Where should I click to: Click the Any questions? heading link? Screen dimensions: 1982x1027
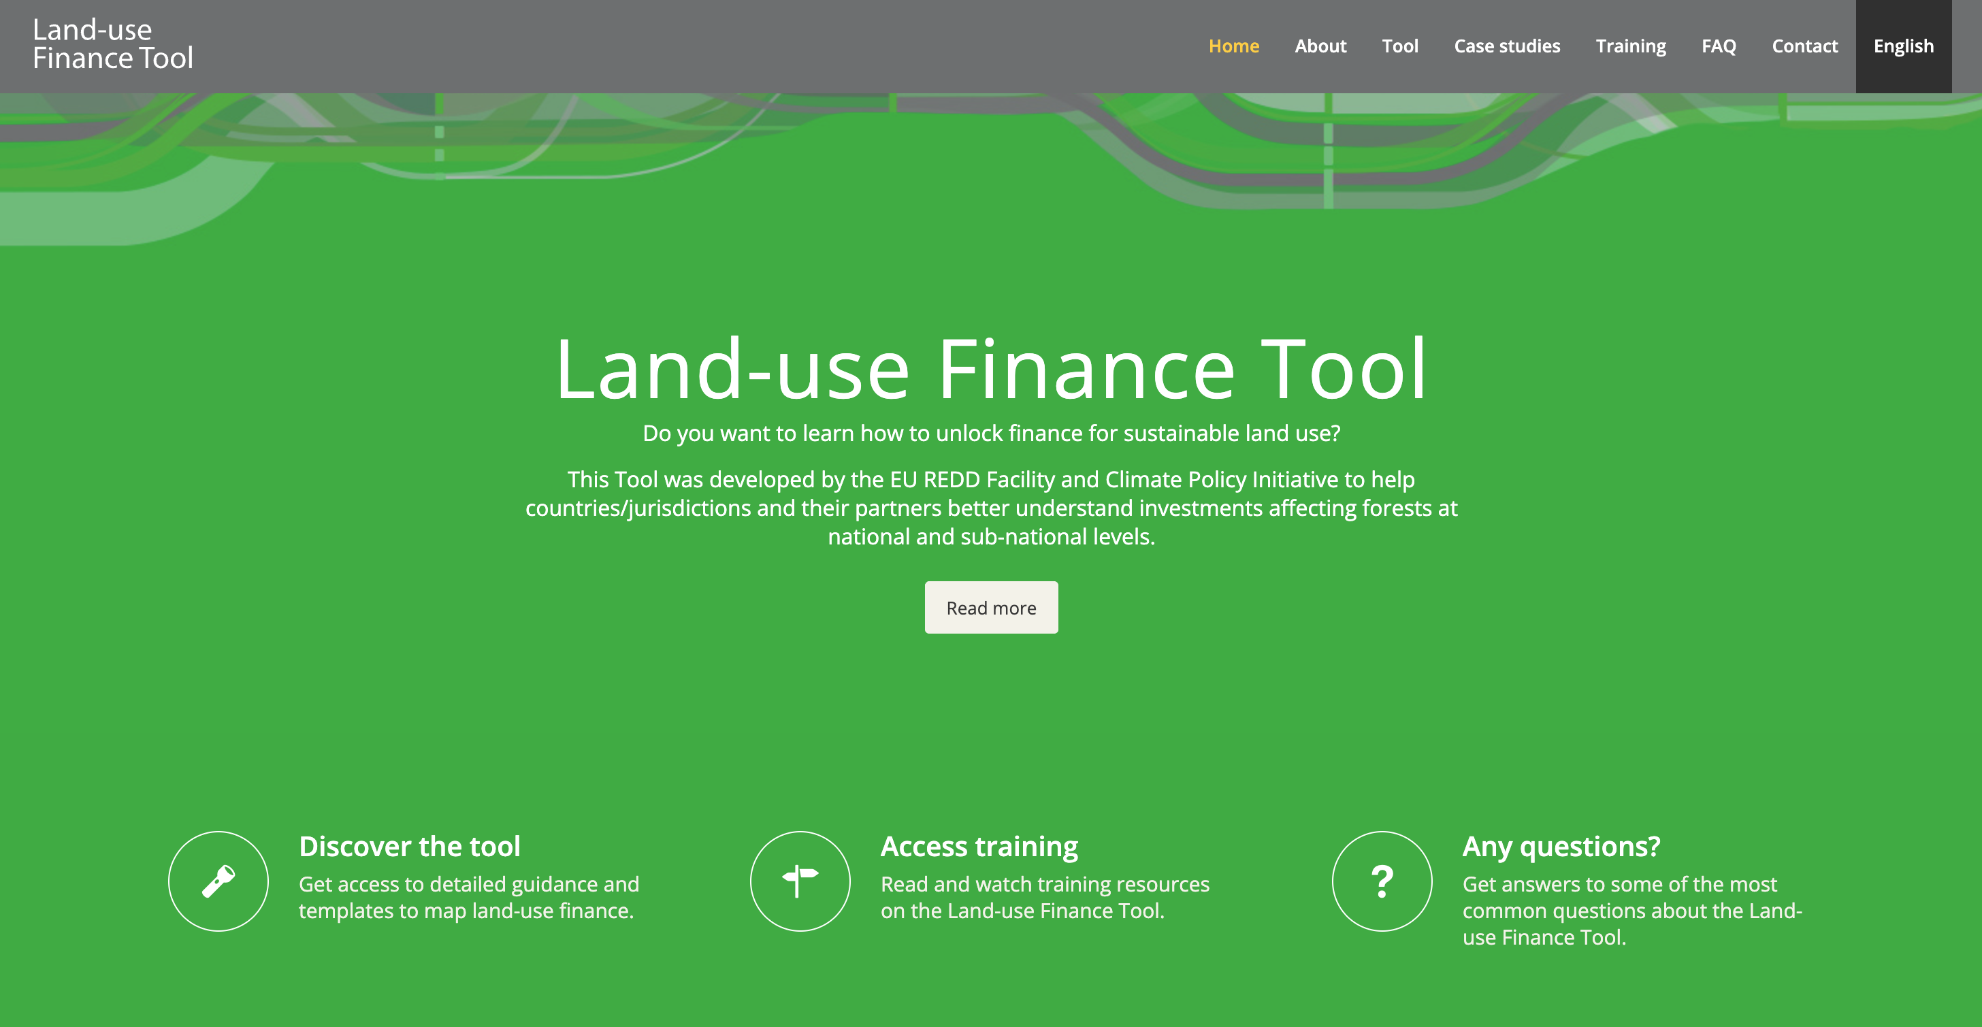pos(1561,846)
